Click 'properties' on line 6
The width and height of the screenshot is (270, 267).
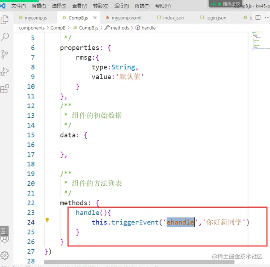[x=80, y=48]
